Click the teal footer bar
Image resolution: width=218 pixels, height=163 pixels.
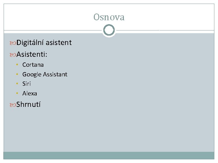click(109, 155)
